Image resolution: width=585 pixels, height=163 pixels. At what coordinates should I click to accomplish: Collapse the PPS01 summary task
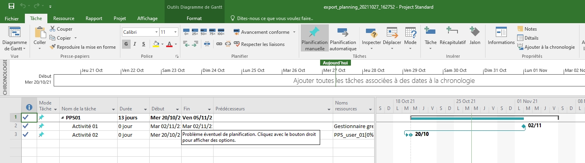click(62, 117)
